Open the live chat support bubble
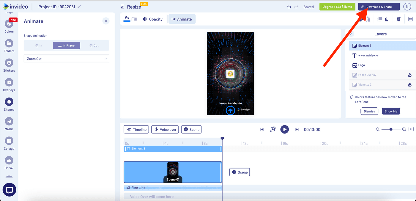The width and height of the screenshot is (416, 201). [x=9, y=190]
